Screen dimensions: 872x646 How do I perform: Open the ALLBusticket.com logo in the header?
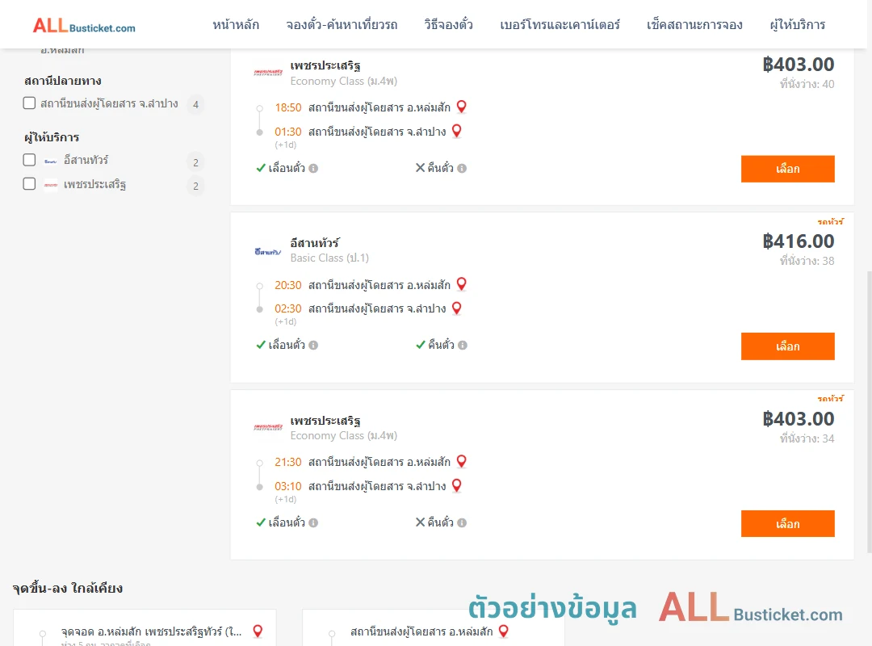coord(84,26)
